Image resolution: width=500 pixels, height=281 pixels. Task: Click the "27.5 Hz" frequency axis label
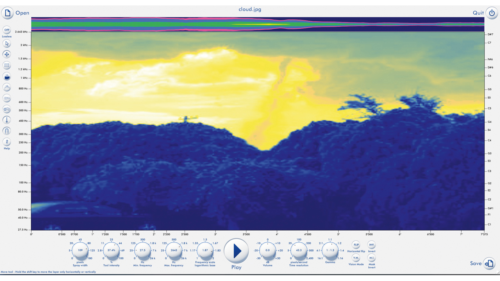pos(23,230)
